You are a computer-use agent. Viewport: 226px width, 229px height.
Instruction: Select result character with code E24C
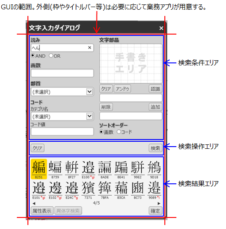click(72, 190)
